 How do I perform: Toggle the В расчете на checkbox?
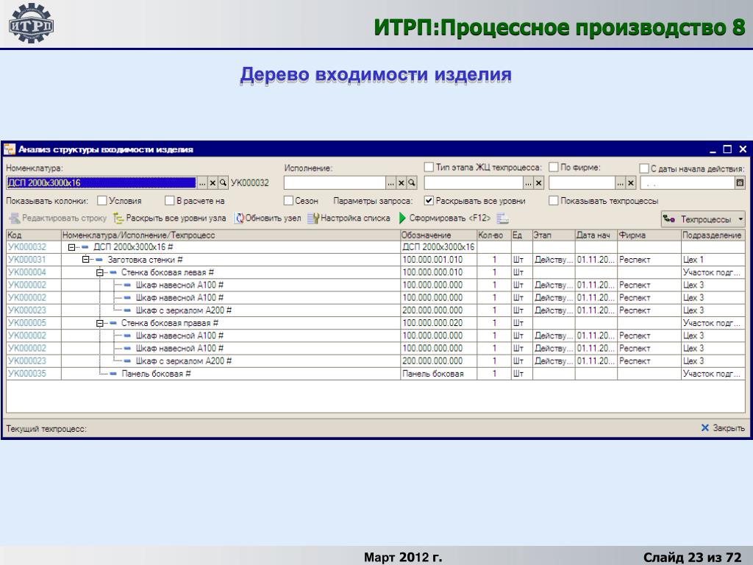click(x=170, y=200)
